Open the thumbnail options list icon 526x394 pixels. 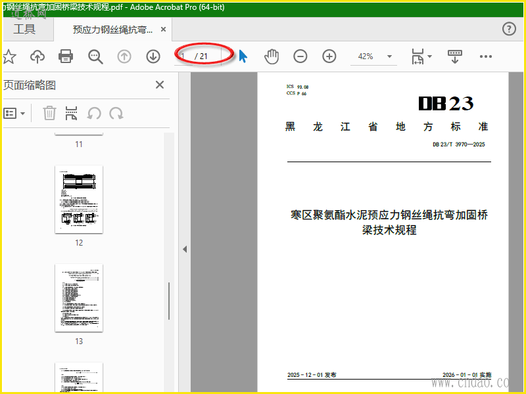click(10, 113)
